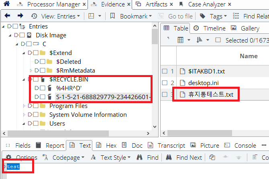Tick the checkbox next to desktop.ini
The width and height of the screenshot is (269, 179).
tap(164, 83)
